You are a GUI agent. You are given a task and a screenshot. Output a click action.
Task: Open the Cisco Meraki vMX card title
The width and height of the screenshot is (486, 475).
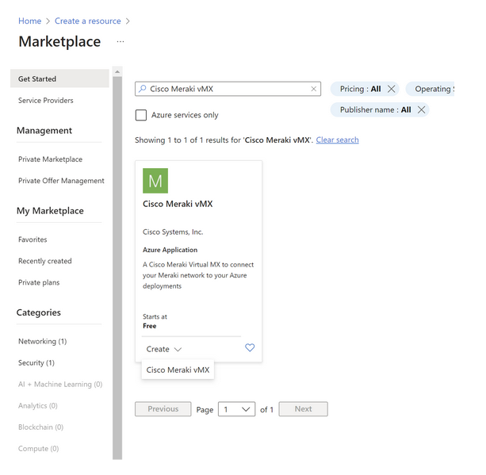178,204
